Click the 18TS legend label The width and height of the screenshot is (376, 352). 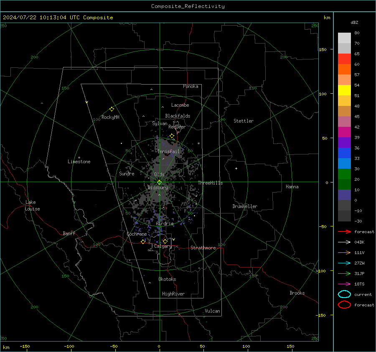click(359, 284)
